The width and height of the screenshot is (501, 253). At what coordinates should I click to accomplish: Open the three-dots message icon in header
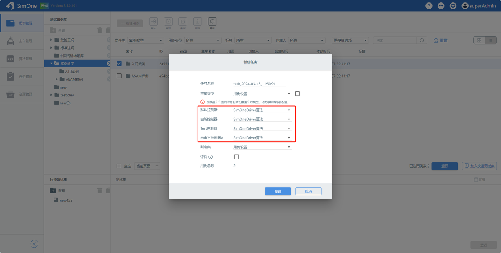coord(441,6)
